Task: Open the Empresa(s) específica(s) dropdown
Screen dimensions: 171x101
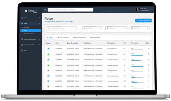Action: (x=93, y=28)
